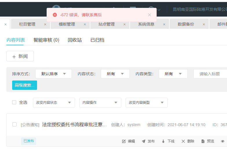
Task: Click the 下线 down arrow icon
Action: point(163,141)
